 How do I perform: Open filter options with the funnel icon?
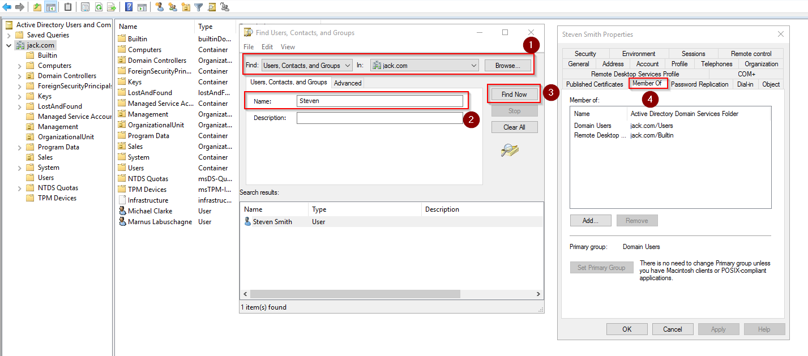coord(198,7)
